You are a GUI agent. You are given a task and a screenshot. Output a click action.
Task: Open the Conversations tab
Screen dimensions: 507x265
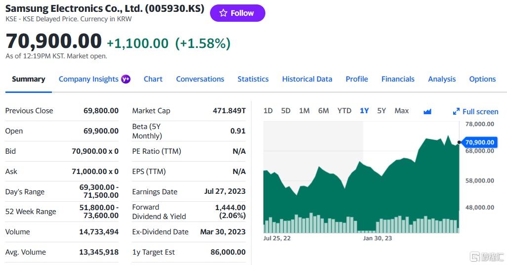(200, 79)
